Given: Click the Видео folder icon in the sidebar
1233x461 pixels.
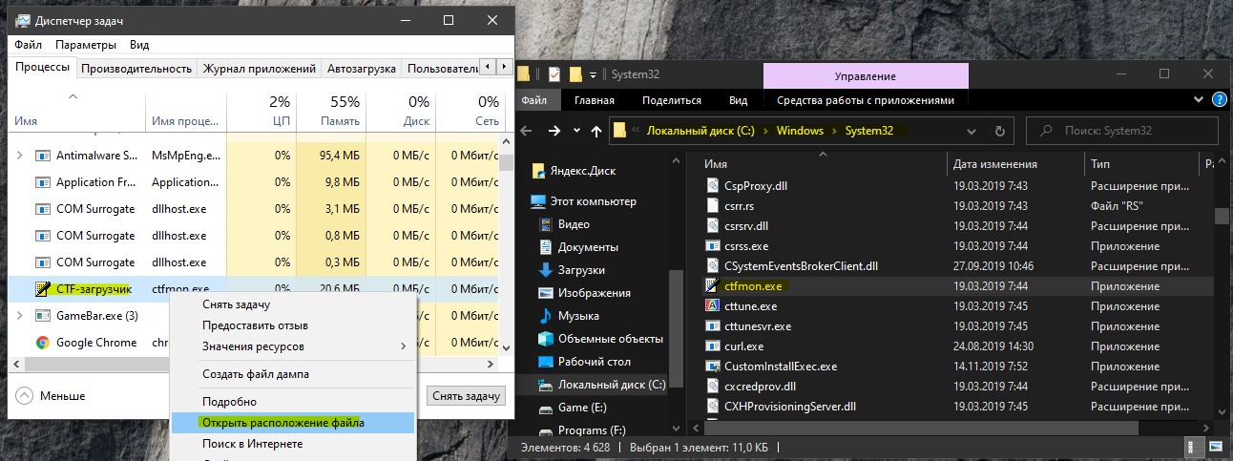Looking at the screenshot, I should click(545, 224).
